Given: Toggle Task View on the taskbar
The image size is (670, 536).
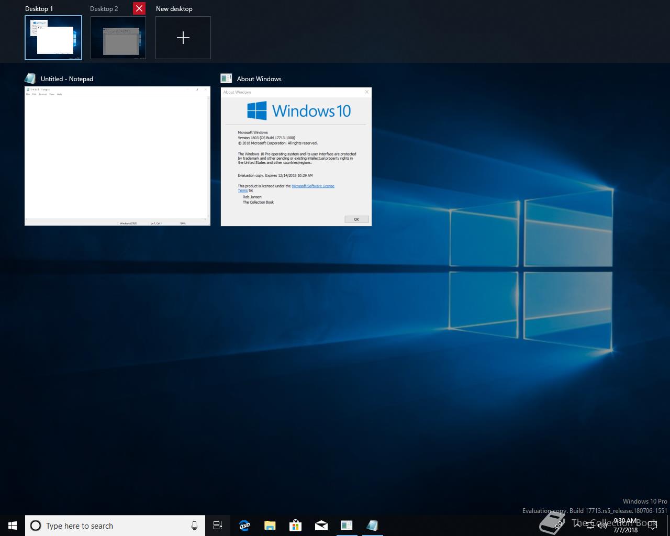Looking at the screenshot, I should (x=218, y=526).
